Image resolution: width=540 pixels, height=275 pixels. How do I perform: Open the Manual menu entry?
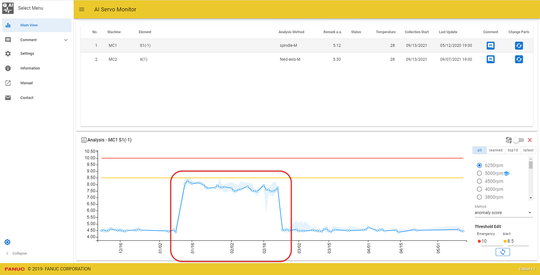click(26, 83)
